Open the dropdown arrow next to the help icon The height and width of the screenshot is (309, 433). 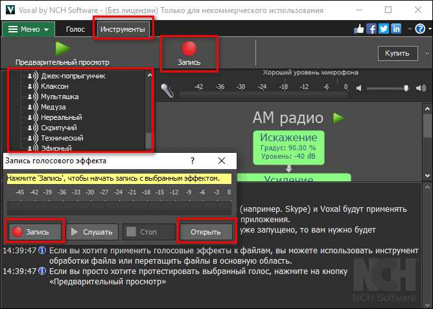(x=430, y=29)
